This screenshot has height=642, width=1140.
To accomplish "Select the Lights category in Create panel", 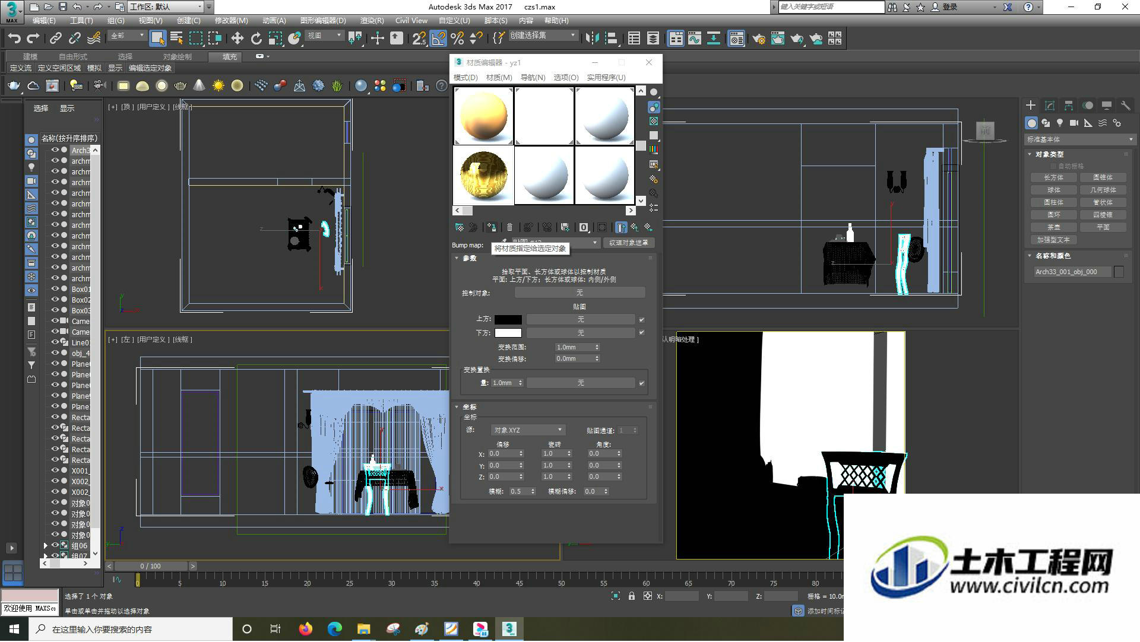I will point(1060,123).
